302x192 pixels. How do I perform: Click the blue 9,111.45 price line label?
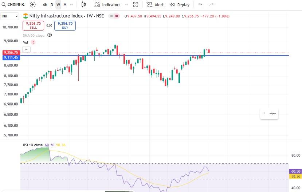coord(11,57)
